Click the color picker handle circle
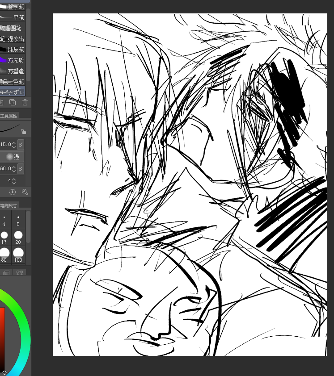Screen dimensions: 334x376 (x=4, y=373)
